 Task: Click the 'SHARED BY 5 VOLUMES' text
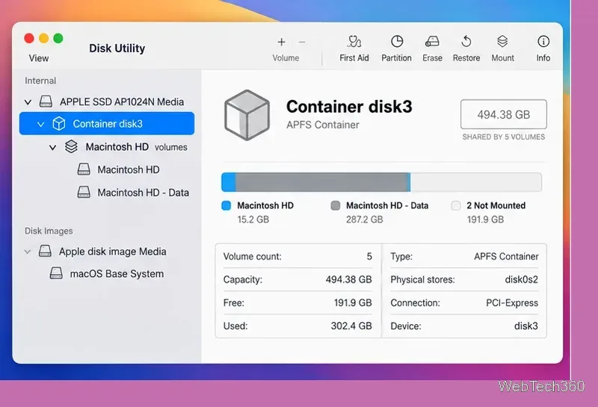(x=503, y=137)
